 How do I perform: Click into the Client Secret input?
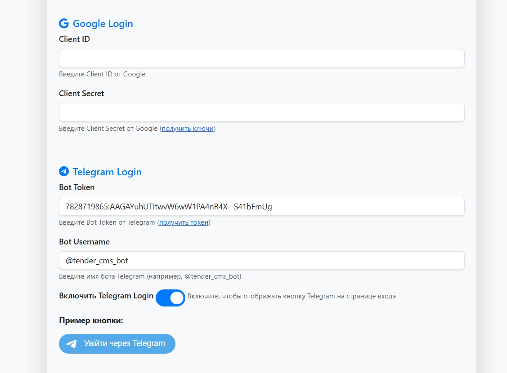click(x=261, y=112)
